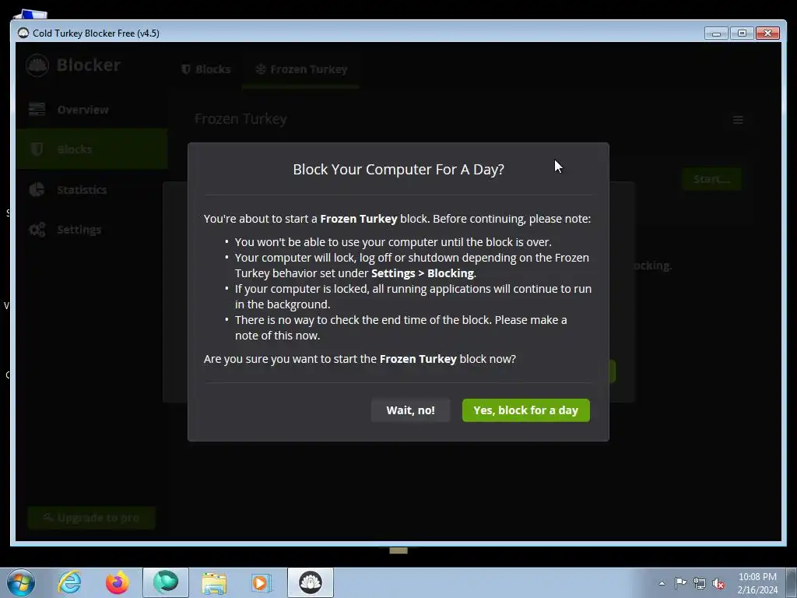Click the shield icon on Blocks tab
This screenshot has width=797, height=598.
[x=186, y=69]
